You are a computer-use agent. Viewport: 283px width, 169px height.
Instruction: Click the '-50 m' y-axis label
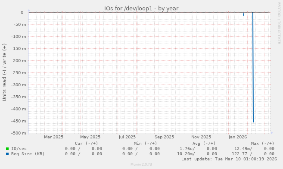point(20,25)
